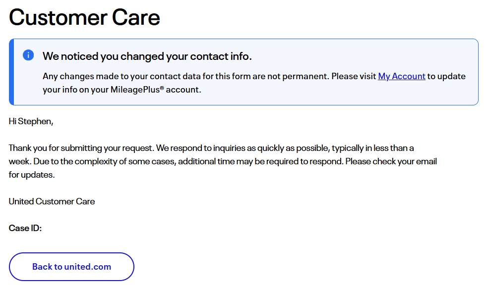Click 'your info on your' text in notice

(72, 90)
